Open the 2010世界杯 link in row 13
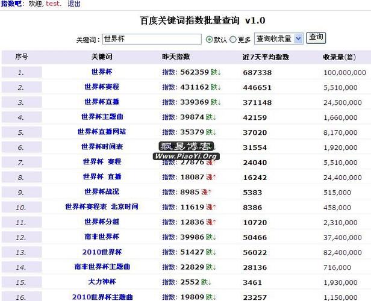The width and height of the screenshot is (371, 301). (102, 252)
